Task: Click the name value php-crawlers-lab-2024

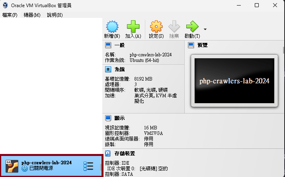Action: click(x=150, y=55)
